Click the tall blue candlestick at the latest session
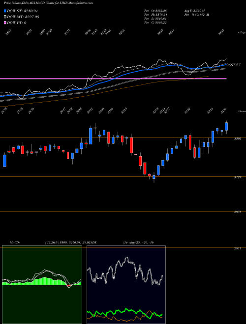 (x=226, y=127)
